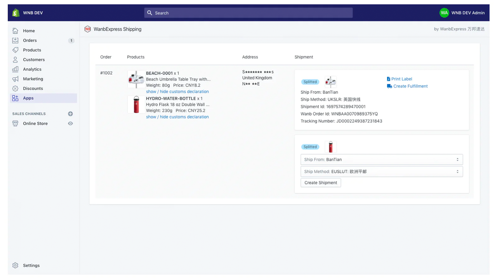Click Ship Method UKSLR text

[330, 100]
